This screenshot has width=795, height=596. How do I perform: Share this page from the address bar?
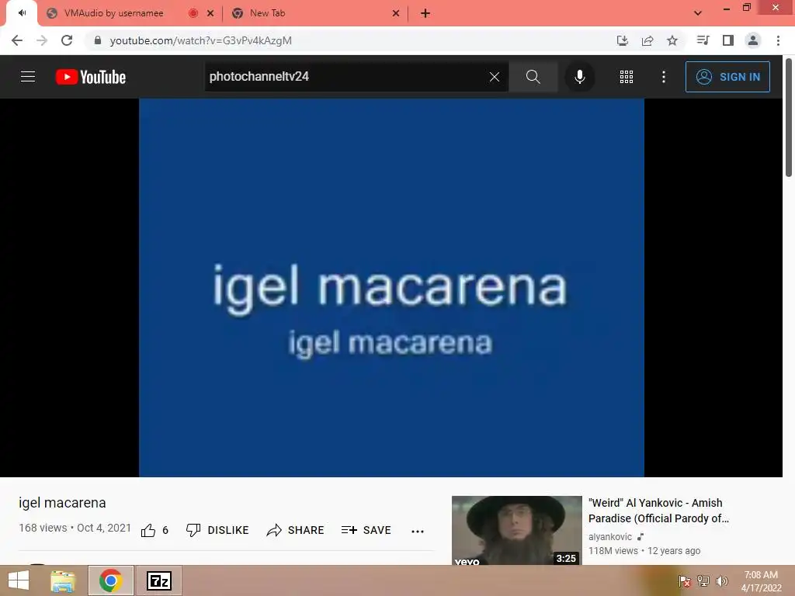pyautogui.click(x=647, y=40)
